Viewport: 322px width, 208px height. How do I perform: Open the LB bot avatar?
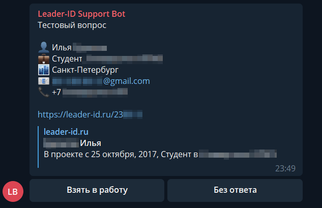[13, 191]
